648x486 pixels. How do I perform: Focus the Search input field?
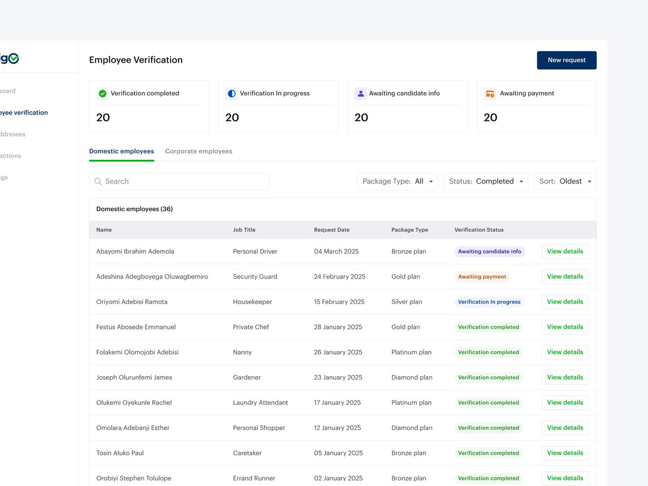[x=179, y=181]
